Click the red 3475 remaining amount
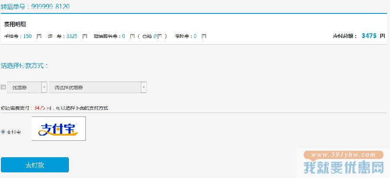Screen dimensions: 390x178 (x=40, y=108)
